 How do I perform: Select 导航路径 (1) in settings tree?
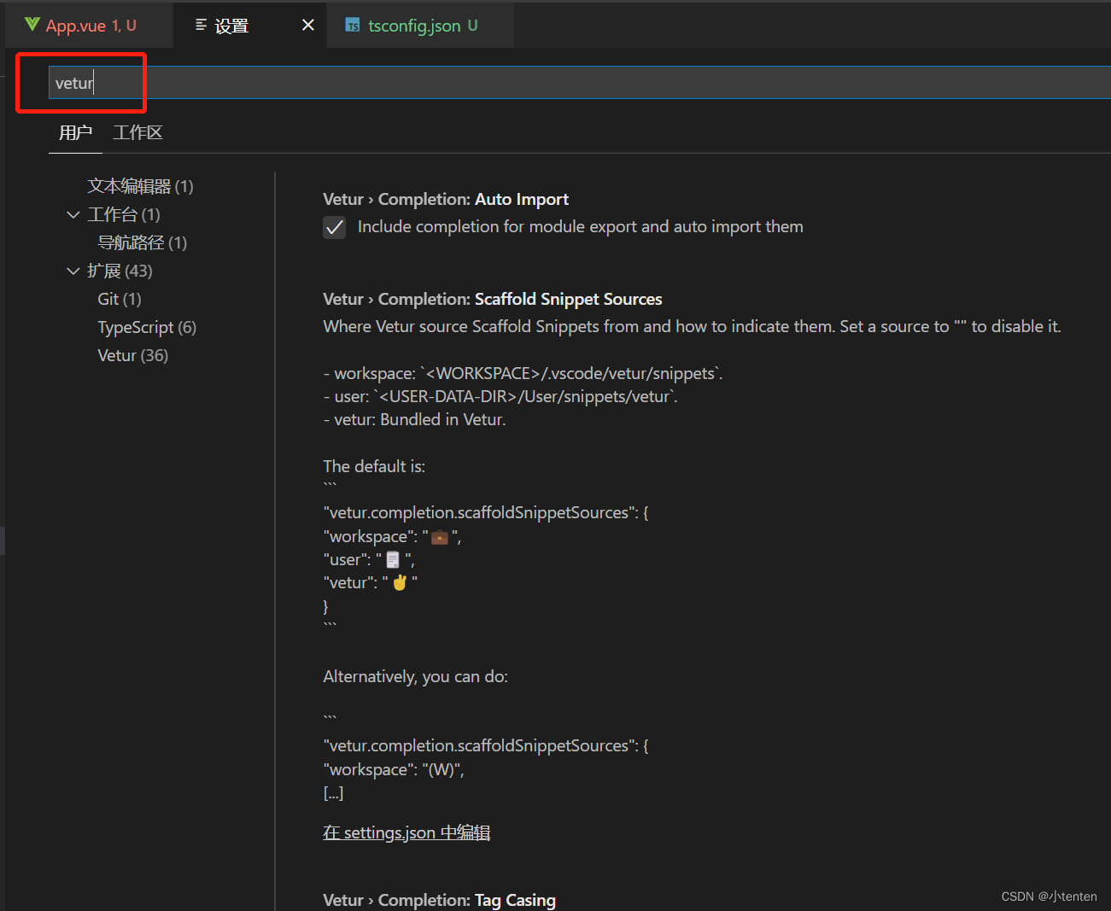142,242
